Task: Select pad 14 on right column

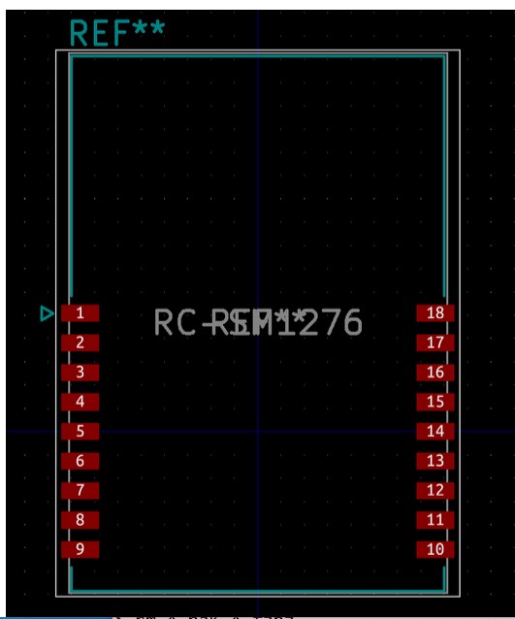Action: 435,431
